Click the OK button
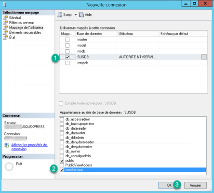The height and width of the screenshot is (193, 214). tap(170, 185)
